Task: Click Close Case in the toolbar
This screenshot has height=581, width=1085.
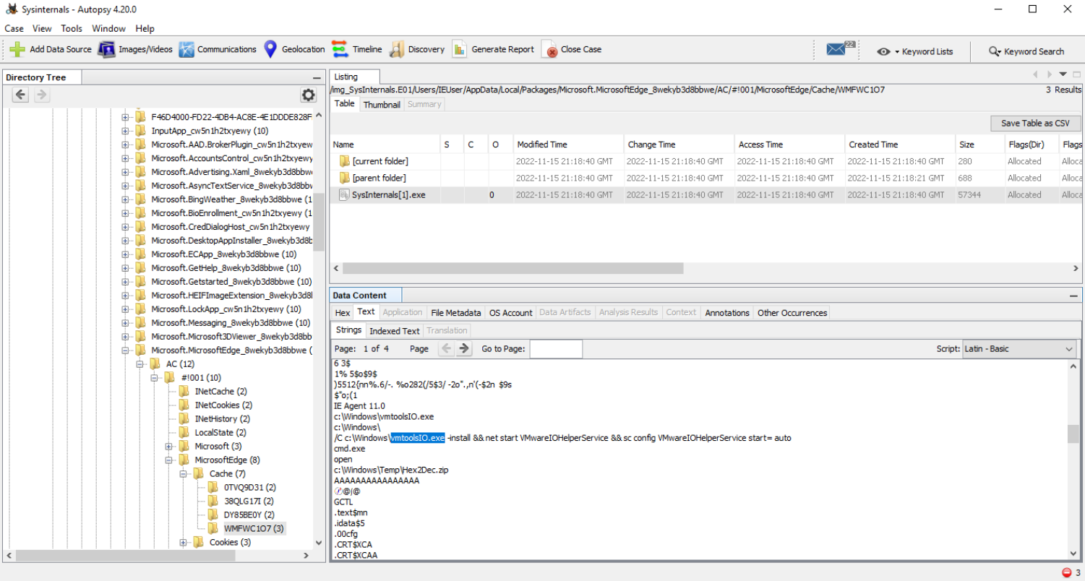Action: point(572,49)
